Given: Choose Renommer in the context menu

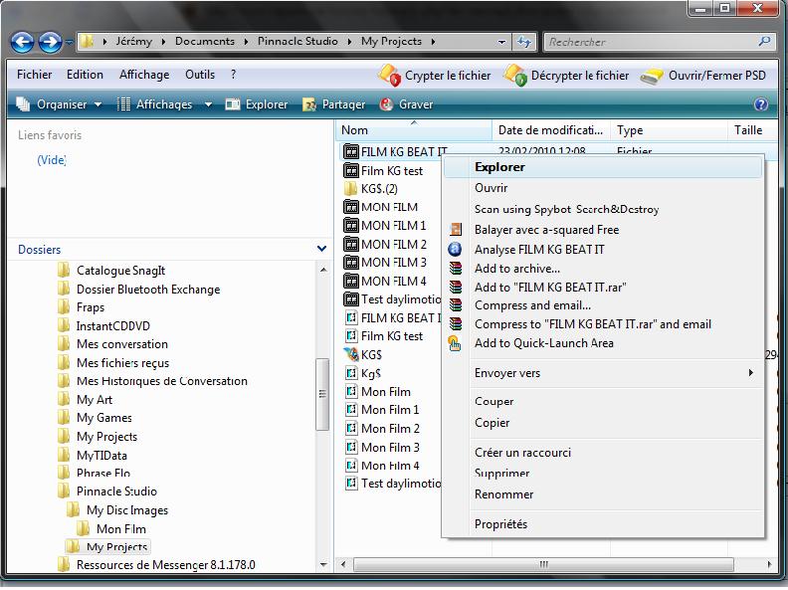Looking at the screenshot, I should pos(603,494).
